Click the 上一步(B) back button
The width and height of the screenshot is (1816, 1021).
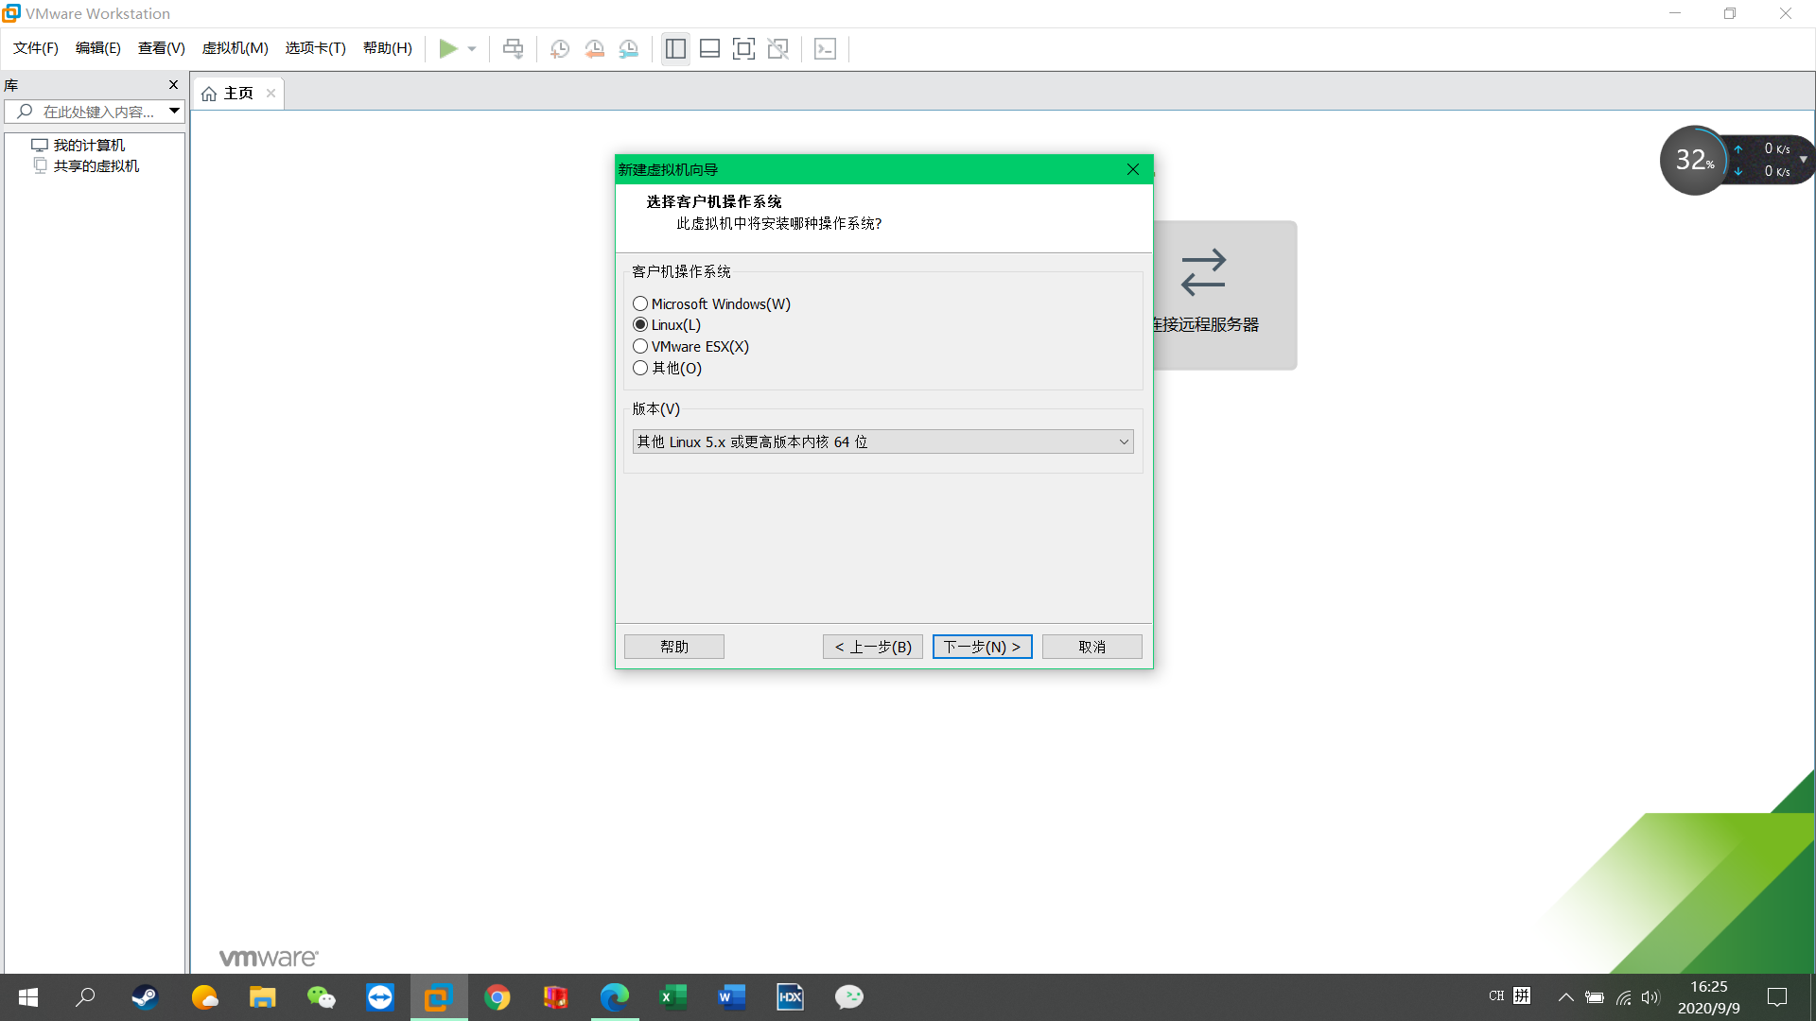(873, 647)
